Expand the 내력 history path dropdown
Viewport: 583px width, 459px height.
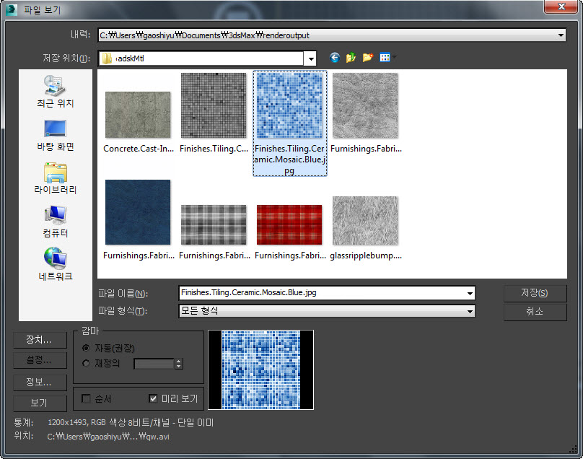pyautogui.click(x=561, y=35)
